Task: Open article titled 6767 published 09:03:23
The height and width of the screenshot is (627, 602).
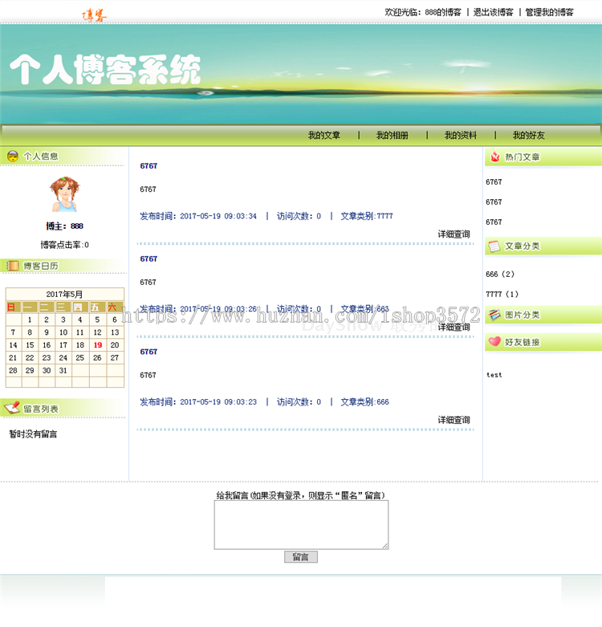Action: click(148, 352)
